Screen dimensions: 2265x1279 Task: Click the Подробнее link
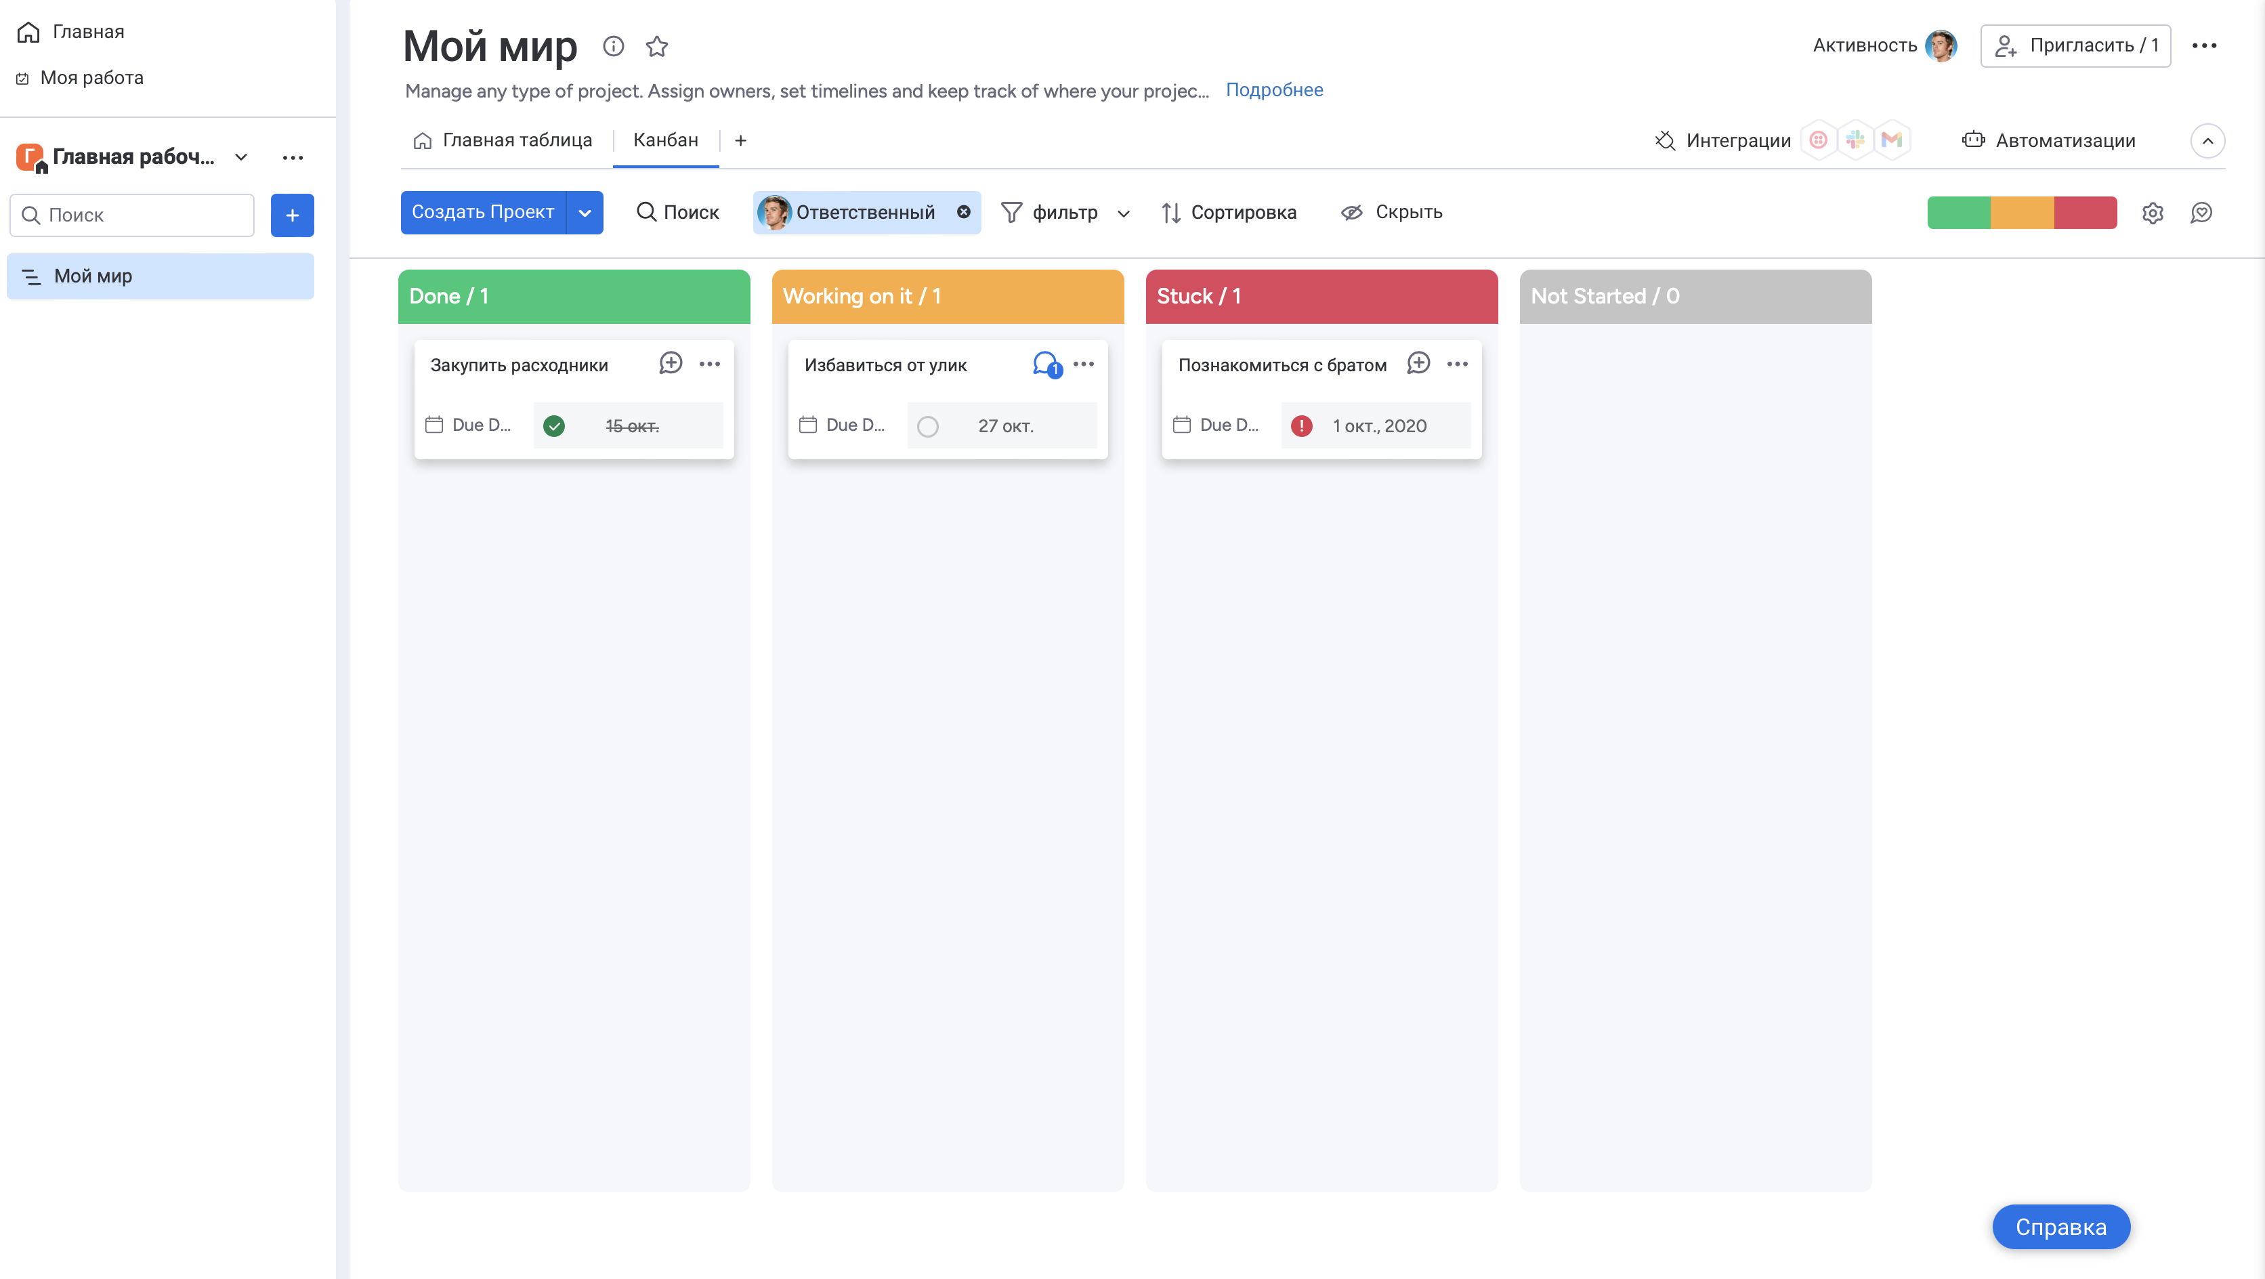click(1274, 89)
